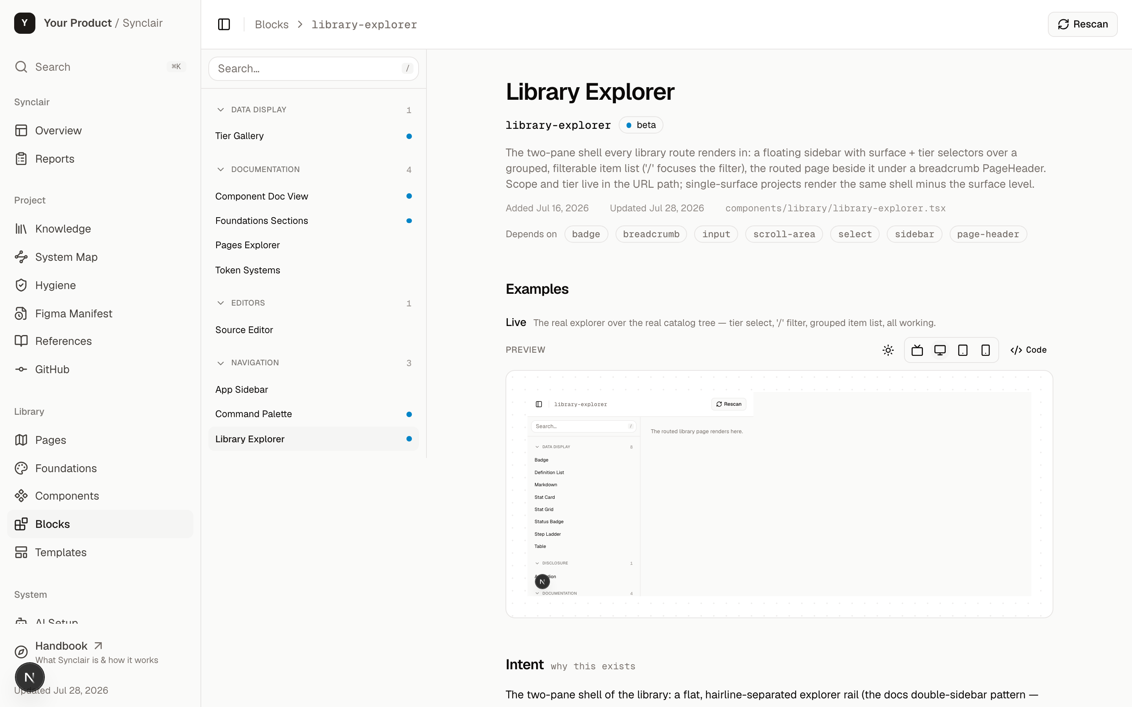
Task: Open Source Editor block
Action: point(313,330)
